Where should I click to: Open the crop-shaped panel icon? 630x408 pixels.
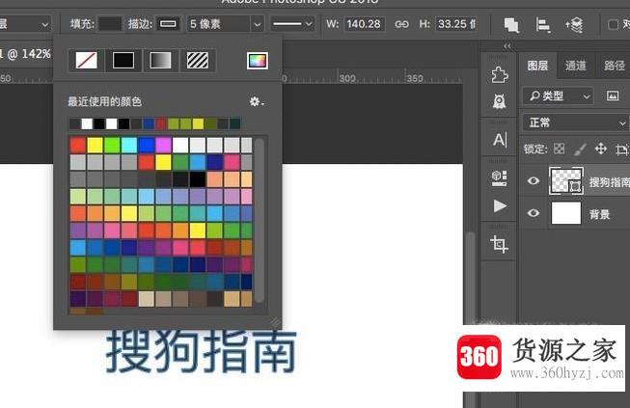pos(499,244)
